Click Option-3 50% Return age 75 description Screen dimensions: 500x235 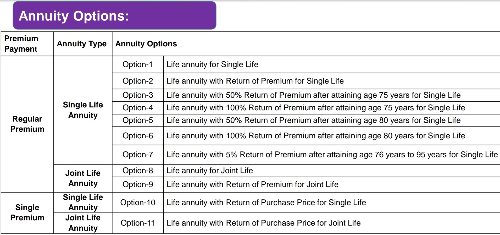tap(313, 95)
